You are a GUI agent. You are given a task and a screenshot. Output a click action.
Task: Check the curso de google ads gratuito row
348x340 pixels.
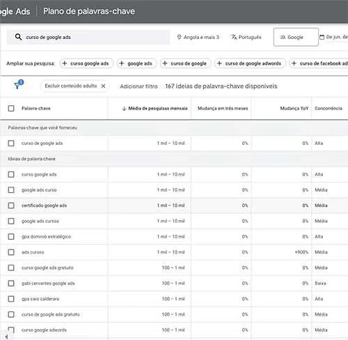click(11, 314)
